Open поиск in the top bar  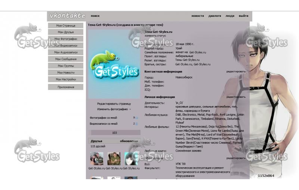coord(95,16)
